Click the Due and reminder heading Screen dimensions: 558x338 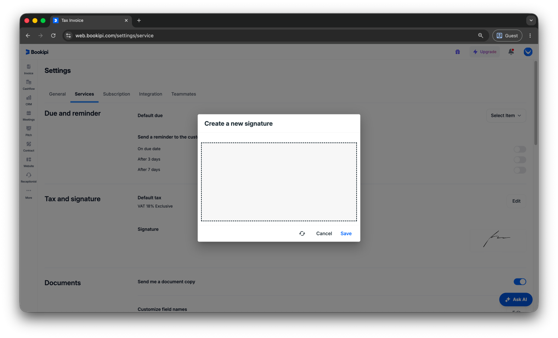[x=73, y=113]
